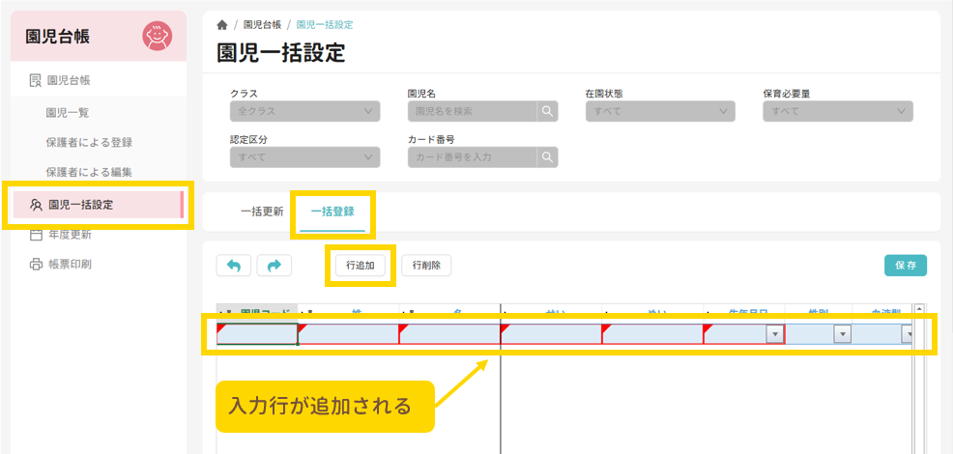This screenshot has height=454, width=953.
Task: Open 園児一覧 in the sidebar
Action: tap(68, 112)
